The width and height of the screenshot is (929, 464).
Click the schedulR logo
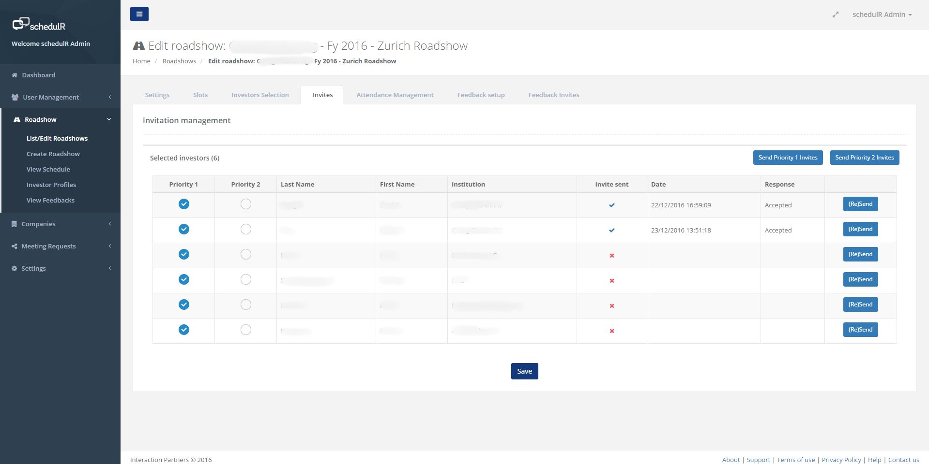pos(40,24)
